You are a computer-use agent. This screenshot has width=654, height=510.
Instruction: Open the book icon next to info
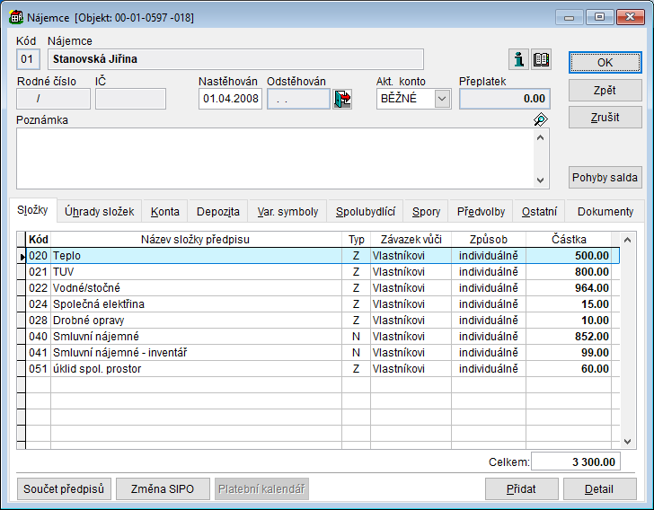[541, 60]
